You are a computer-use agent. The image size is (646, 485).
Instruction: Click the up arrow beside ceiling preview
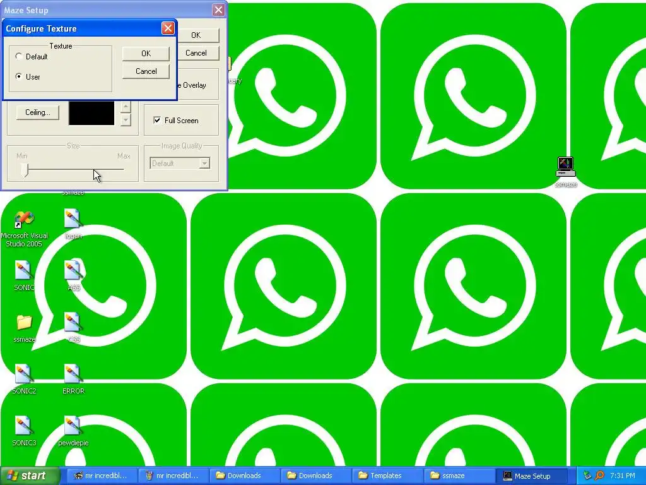tap(126, 107)
